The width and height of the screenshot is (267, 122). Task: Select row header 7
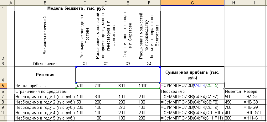[4, 97]
